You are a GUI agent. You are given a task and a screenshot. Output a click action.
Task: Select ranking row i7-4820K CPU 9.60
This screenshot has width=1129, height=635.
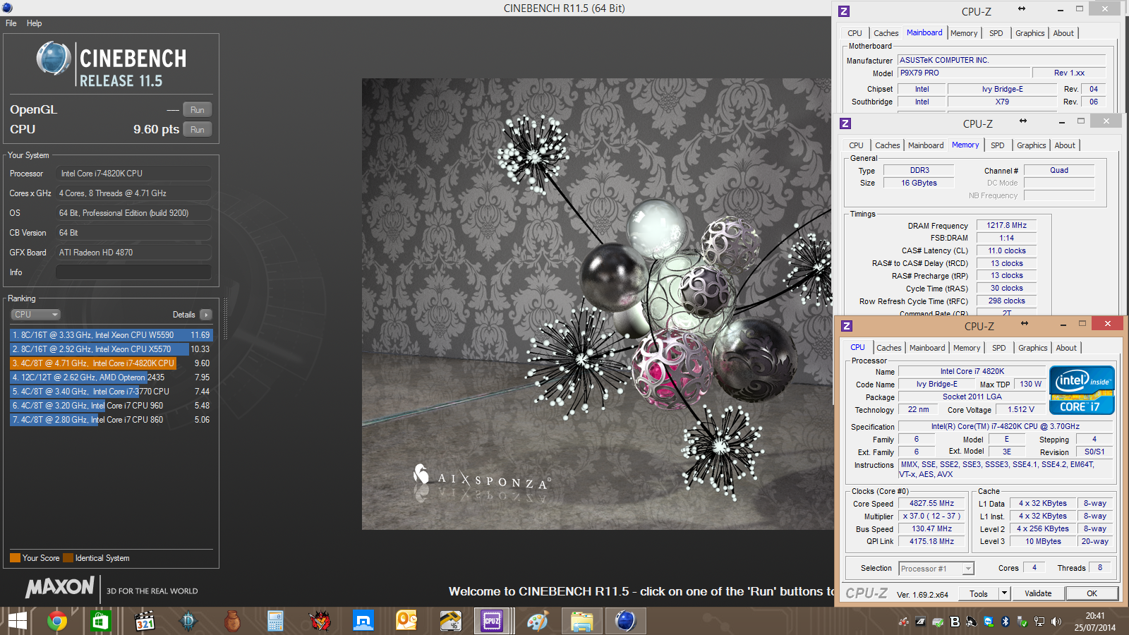coord(111,363)
